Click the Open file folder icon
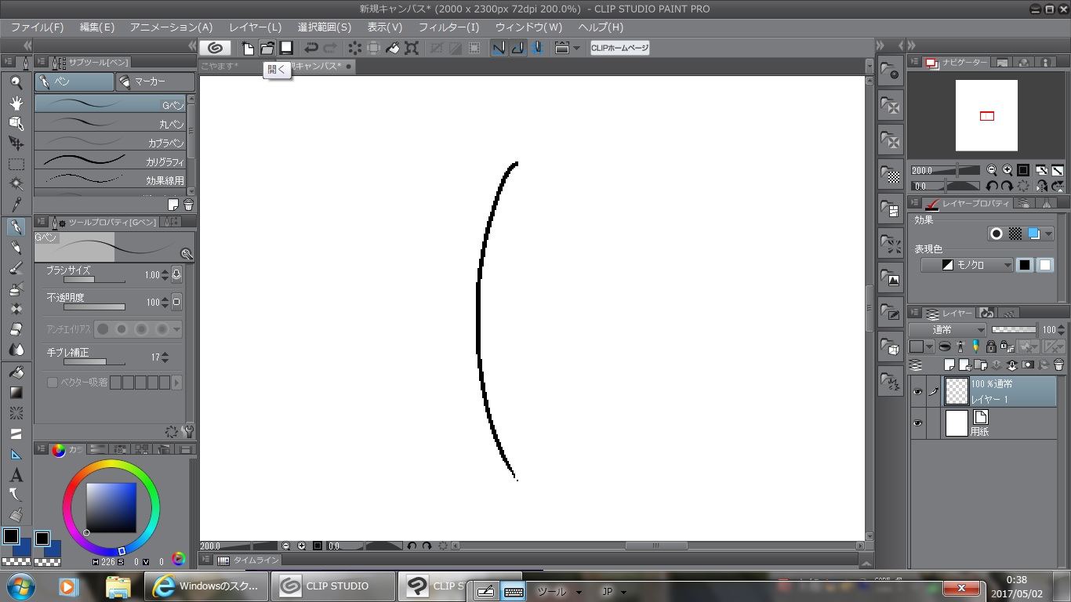 click(267, 48)
